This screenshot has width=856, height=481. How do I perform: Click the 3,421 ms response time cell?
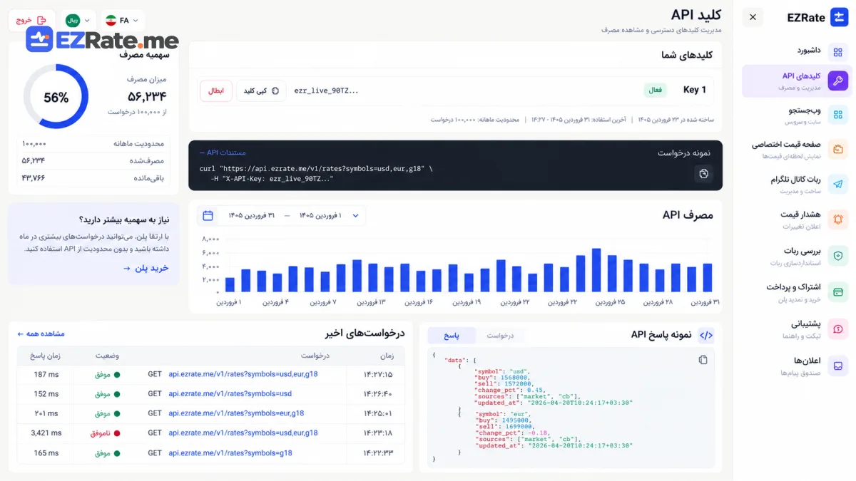tap(45, 433)
